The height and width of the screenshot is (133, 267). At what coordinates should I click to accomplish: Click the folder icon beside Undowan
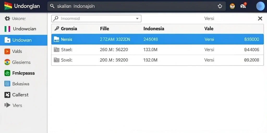pyautogui.click(x=8, y=40)
